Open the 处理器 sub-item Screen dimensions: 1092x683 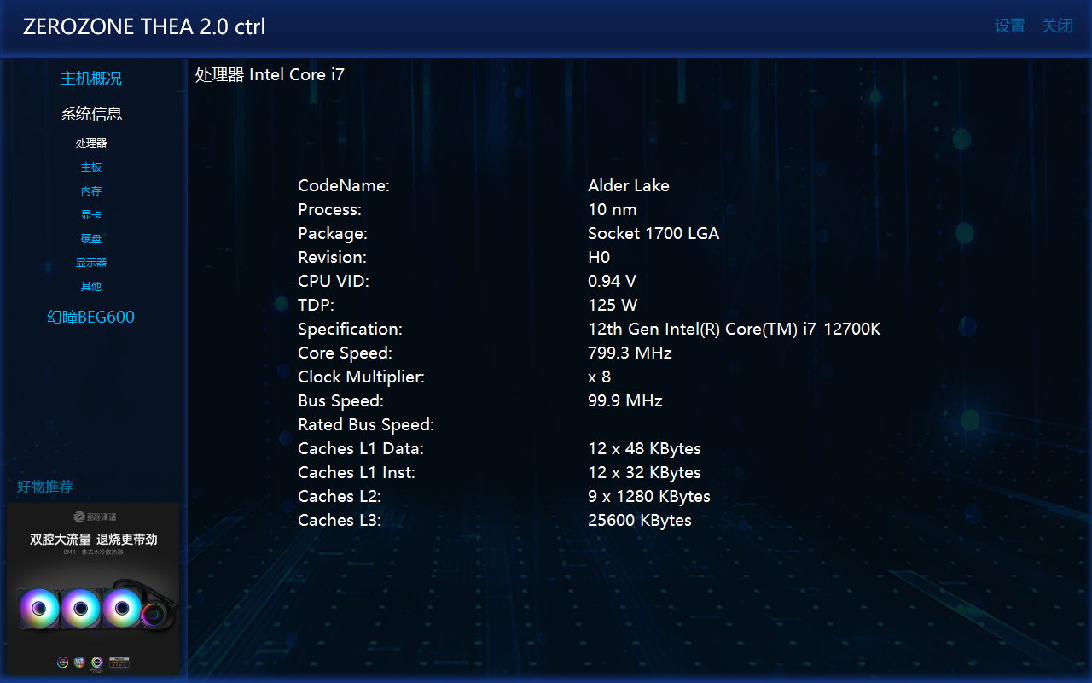tap(91, 143)
